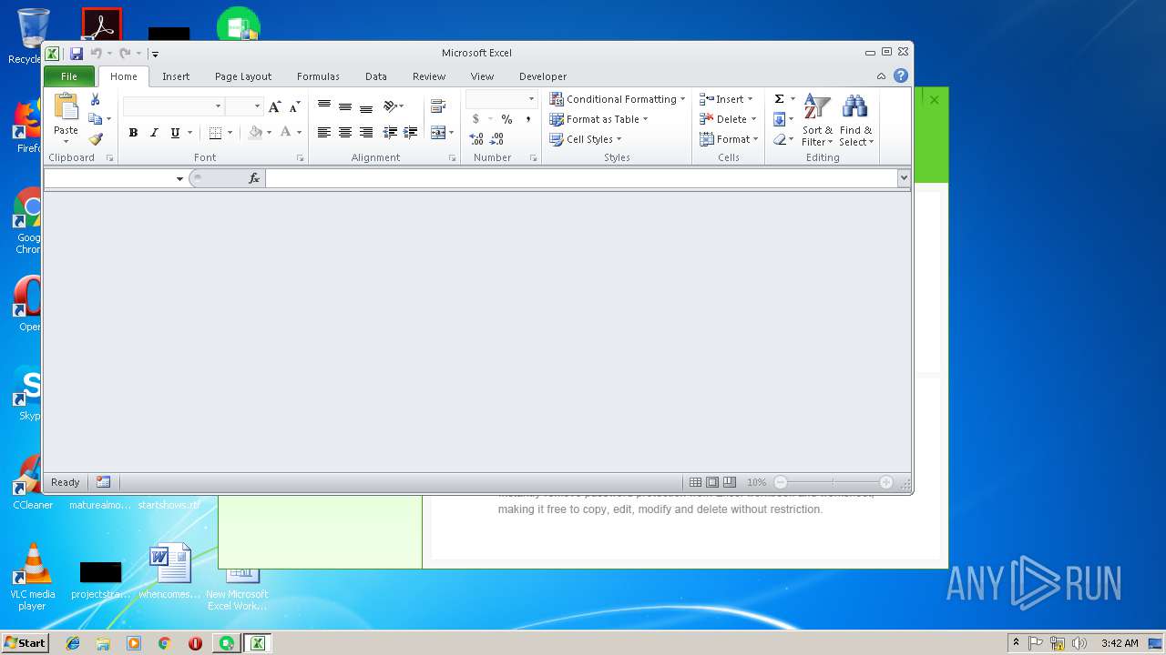Image resolution: width=1166 pixels, height=655 pixels.
Task: Click Decrease Indent icon
Action: pos(390,133)
